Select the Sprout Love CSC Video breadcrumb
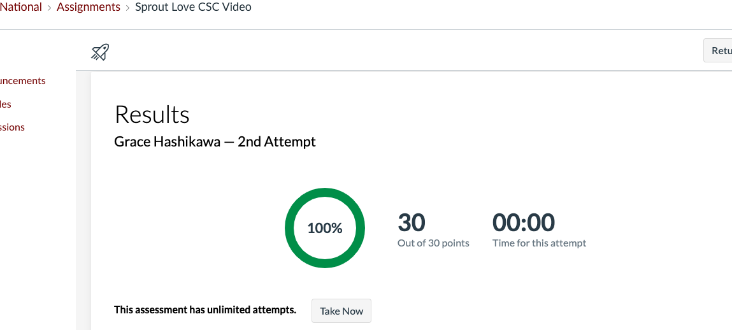Viewport: 732px width, 335px height. (x=193, y=8)
